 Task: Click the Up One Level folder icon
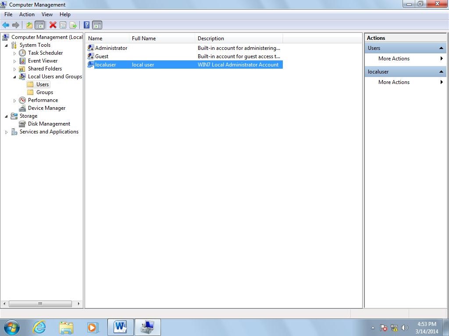point(29,25)
